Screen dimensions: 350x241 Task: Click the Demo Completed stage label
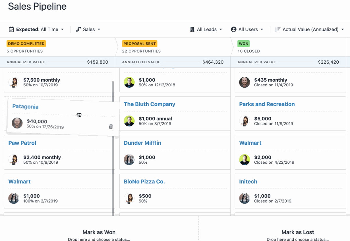pyautogui.click(x=26, y=44)
